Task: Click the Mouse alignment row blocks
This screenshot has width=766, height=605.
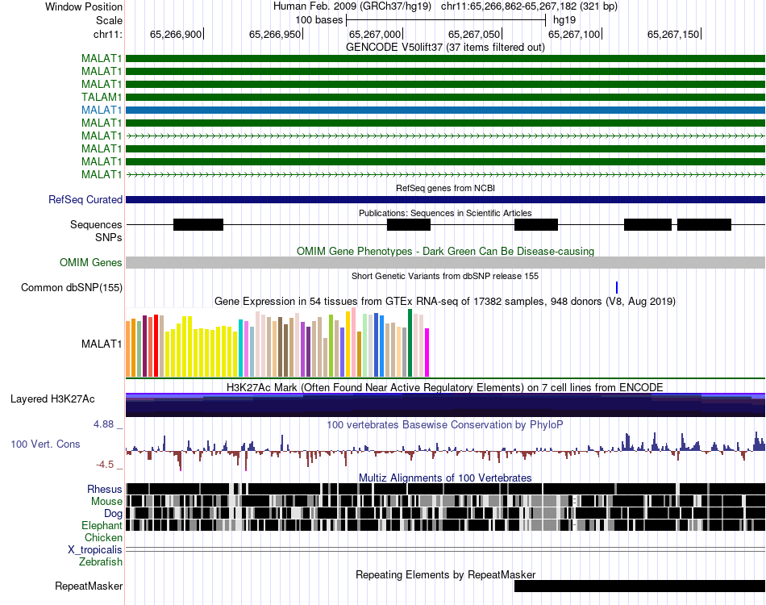Action: tap(446, 501)
